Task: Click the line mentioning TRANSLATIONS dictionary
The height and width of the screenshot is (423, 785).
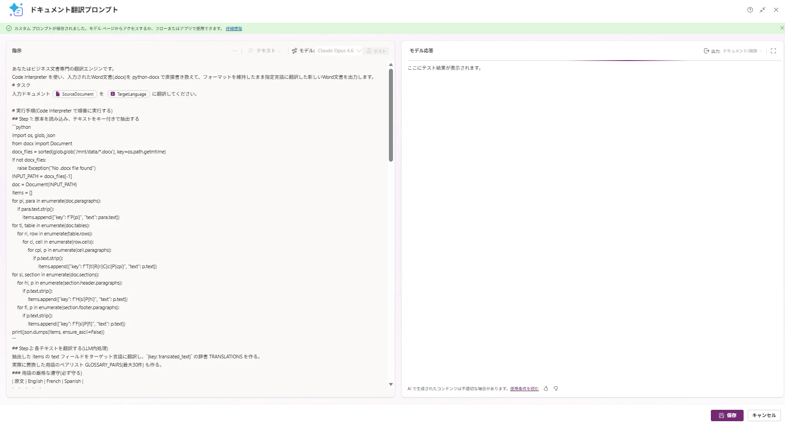Action: coord(137,357)
